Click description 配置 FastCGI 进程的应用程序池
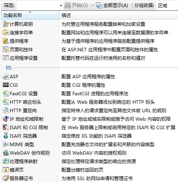Image resolution: width=178 pixels, height=182 pixels. point(95,94)
